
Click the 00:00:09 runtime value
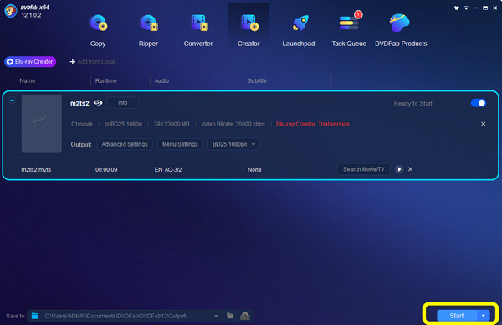coord(106,169)
